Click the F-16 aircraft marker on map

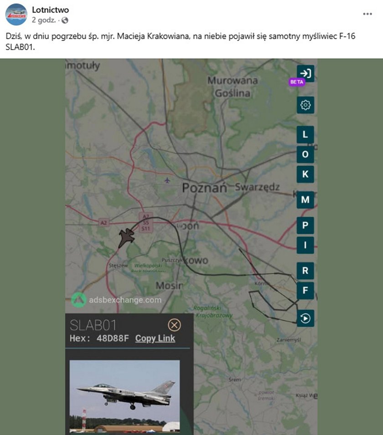(x=127, y=238)
